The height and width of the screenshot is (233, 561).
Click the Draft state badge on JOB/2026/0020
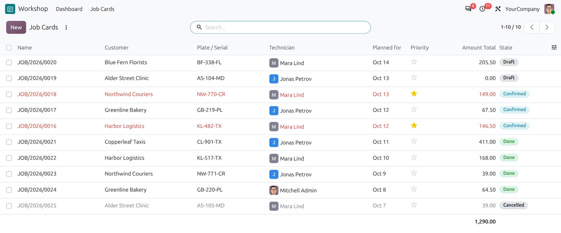(509, 62)
